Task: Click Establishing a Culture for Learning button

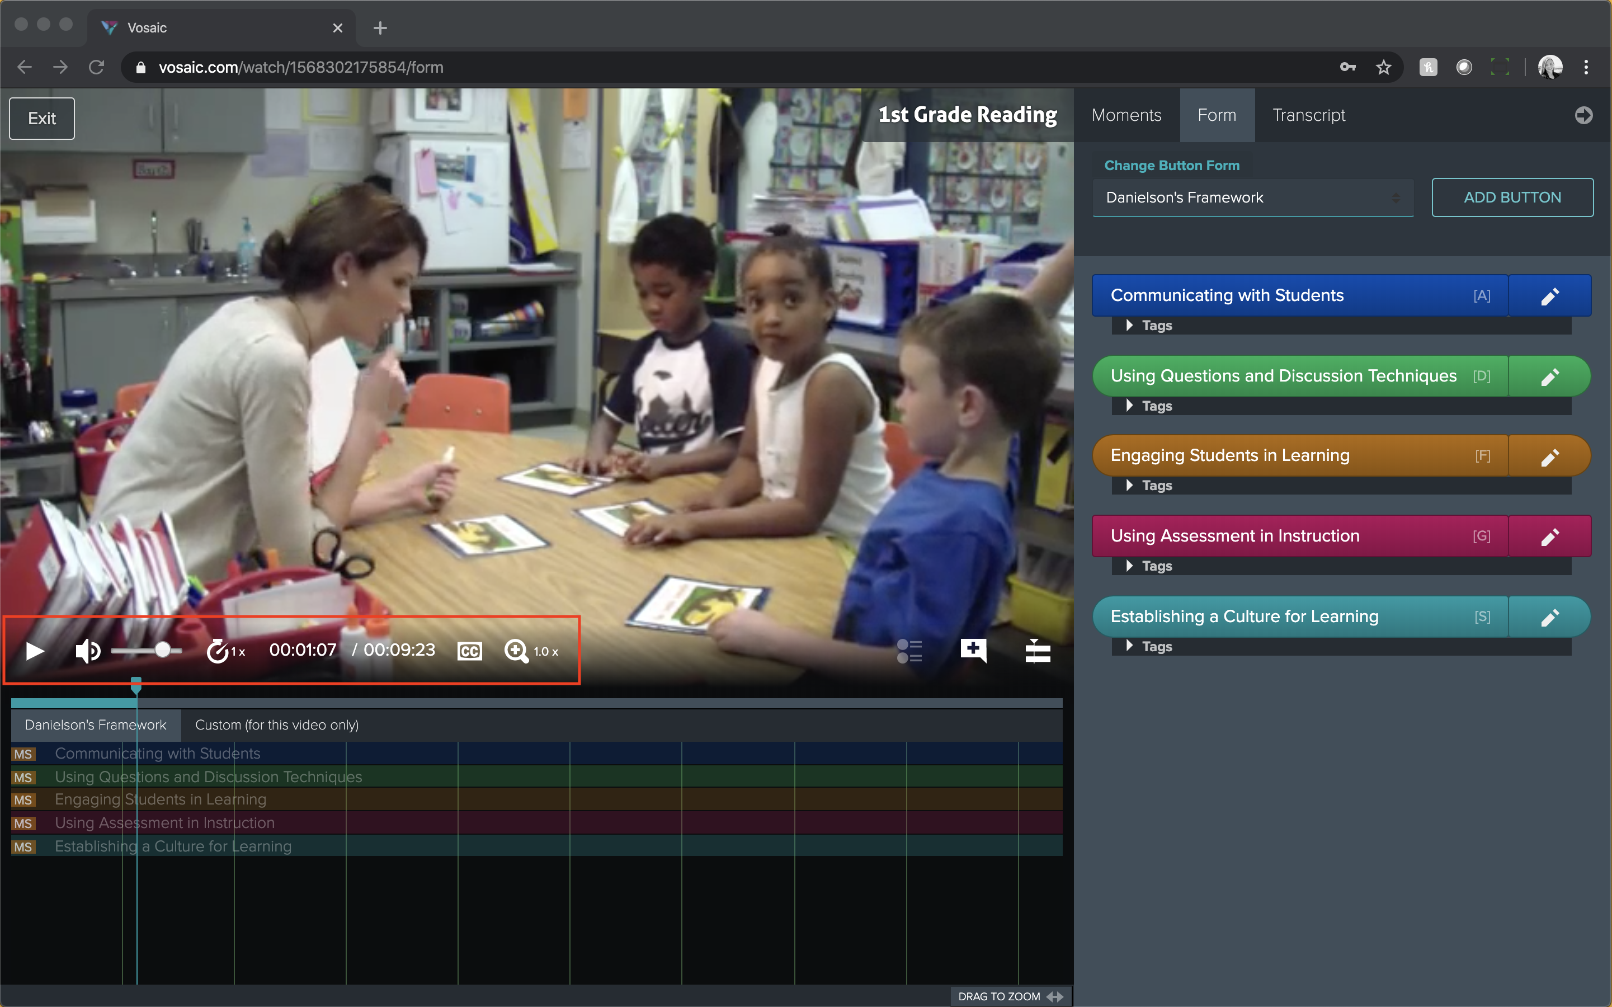Action: (x=1300, y=617)
